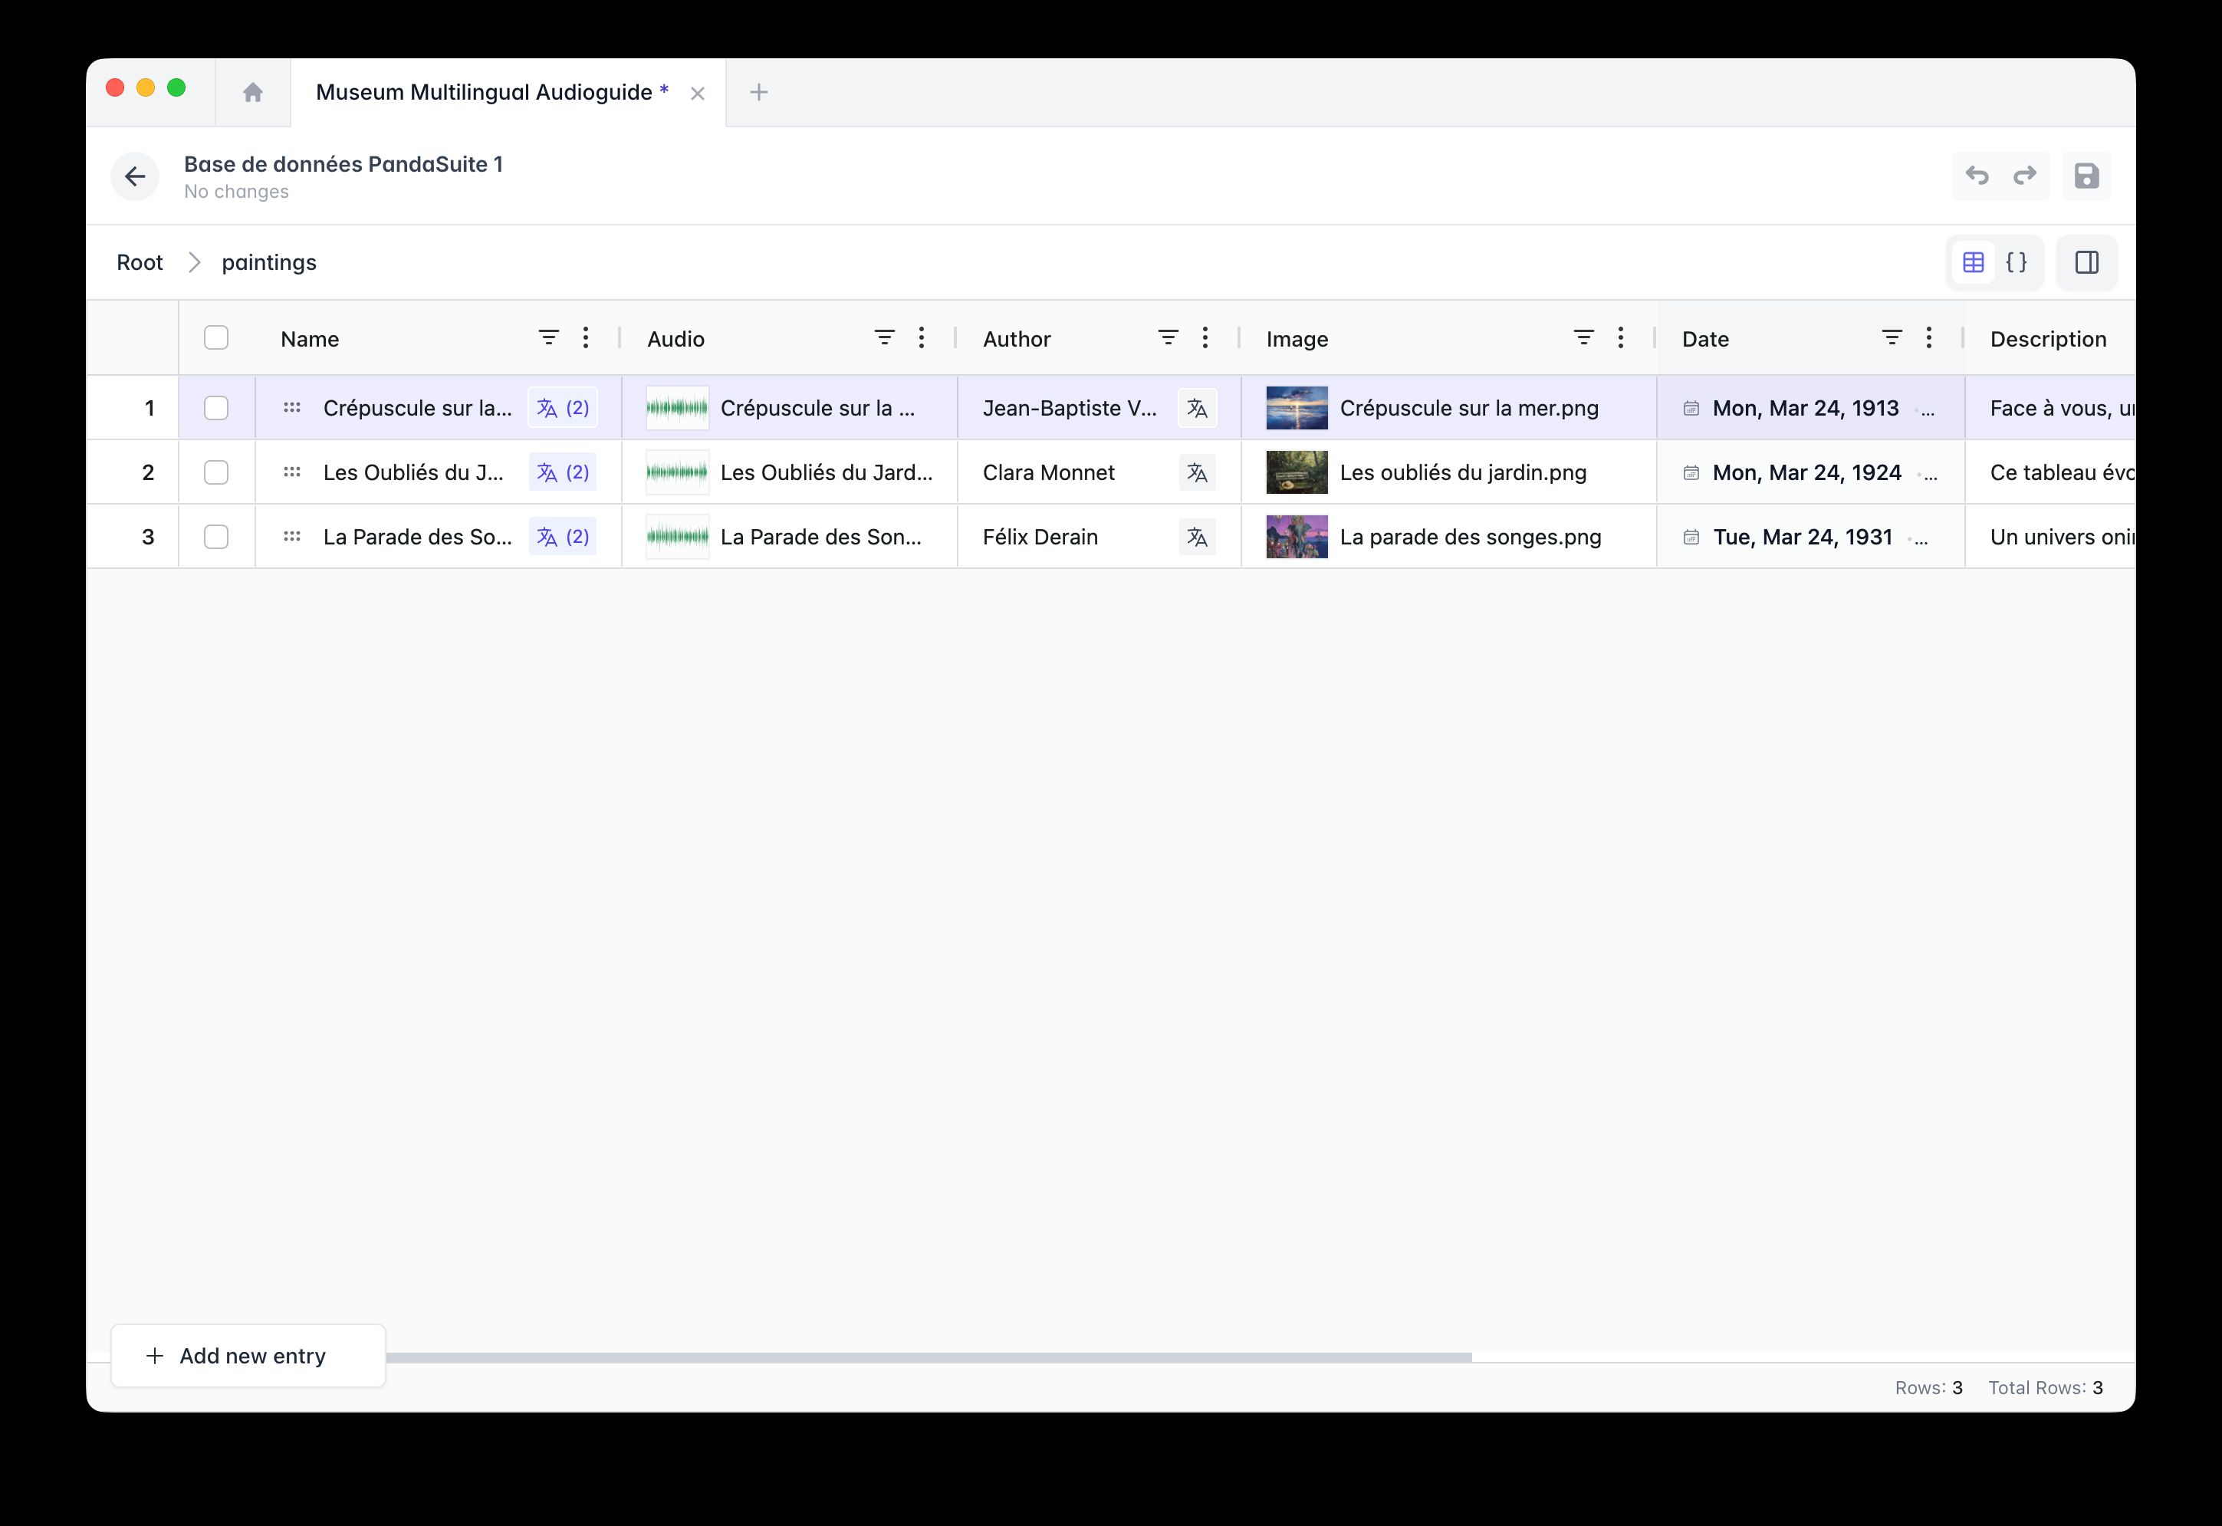Check the select-all checkbox in the header

[216, 337]
